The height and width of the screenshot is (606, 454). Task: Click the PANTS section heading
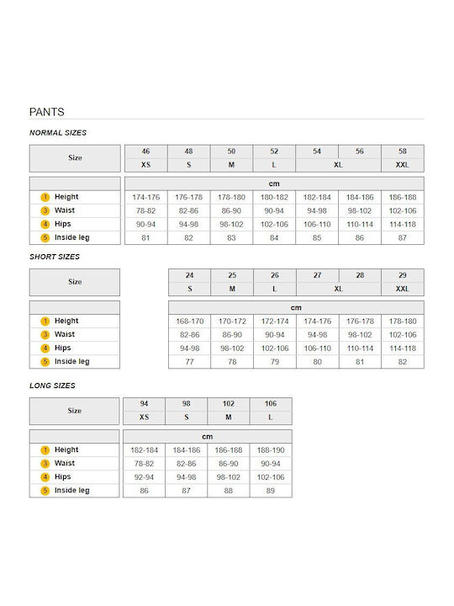(x=47, y=112)
